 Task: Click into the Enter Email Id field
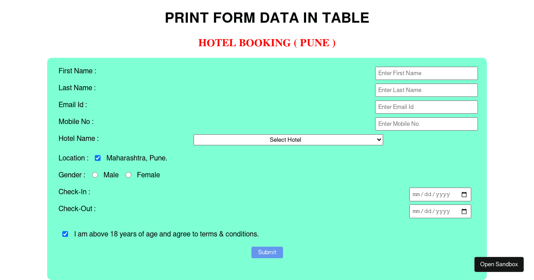[426, 107]
